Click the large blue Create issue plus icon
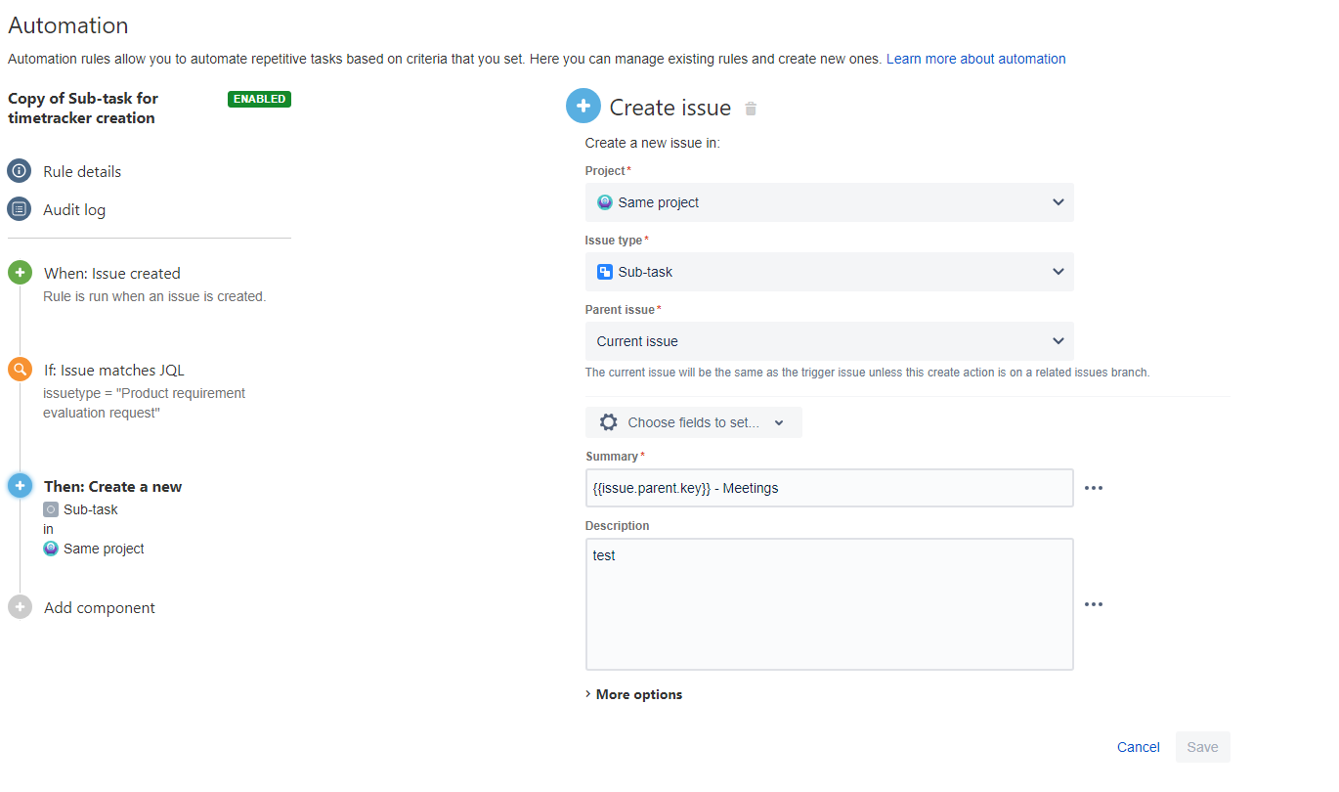This screenshot has width=1339, height=792. [x=583, y=106]
